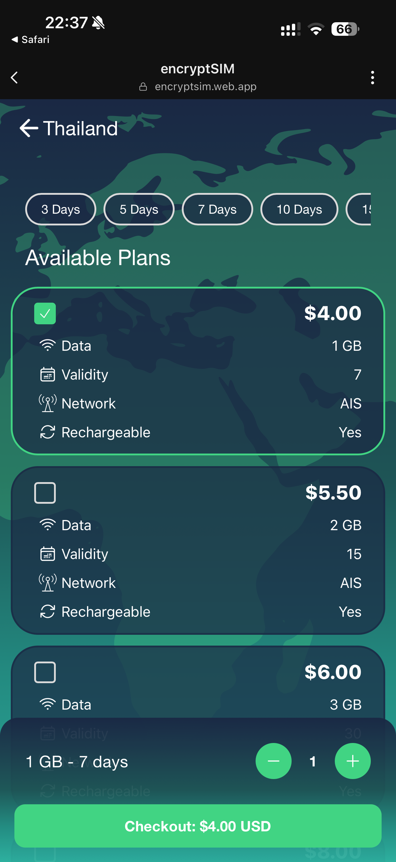Select the 7 Days filter

(x=217, y=209)
